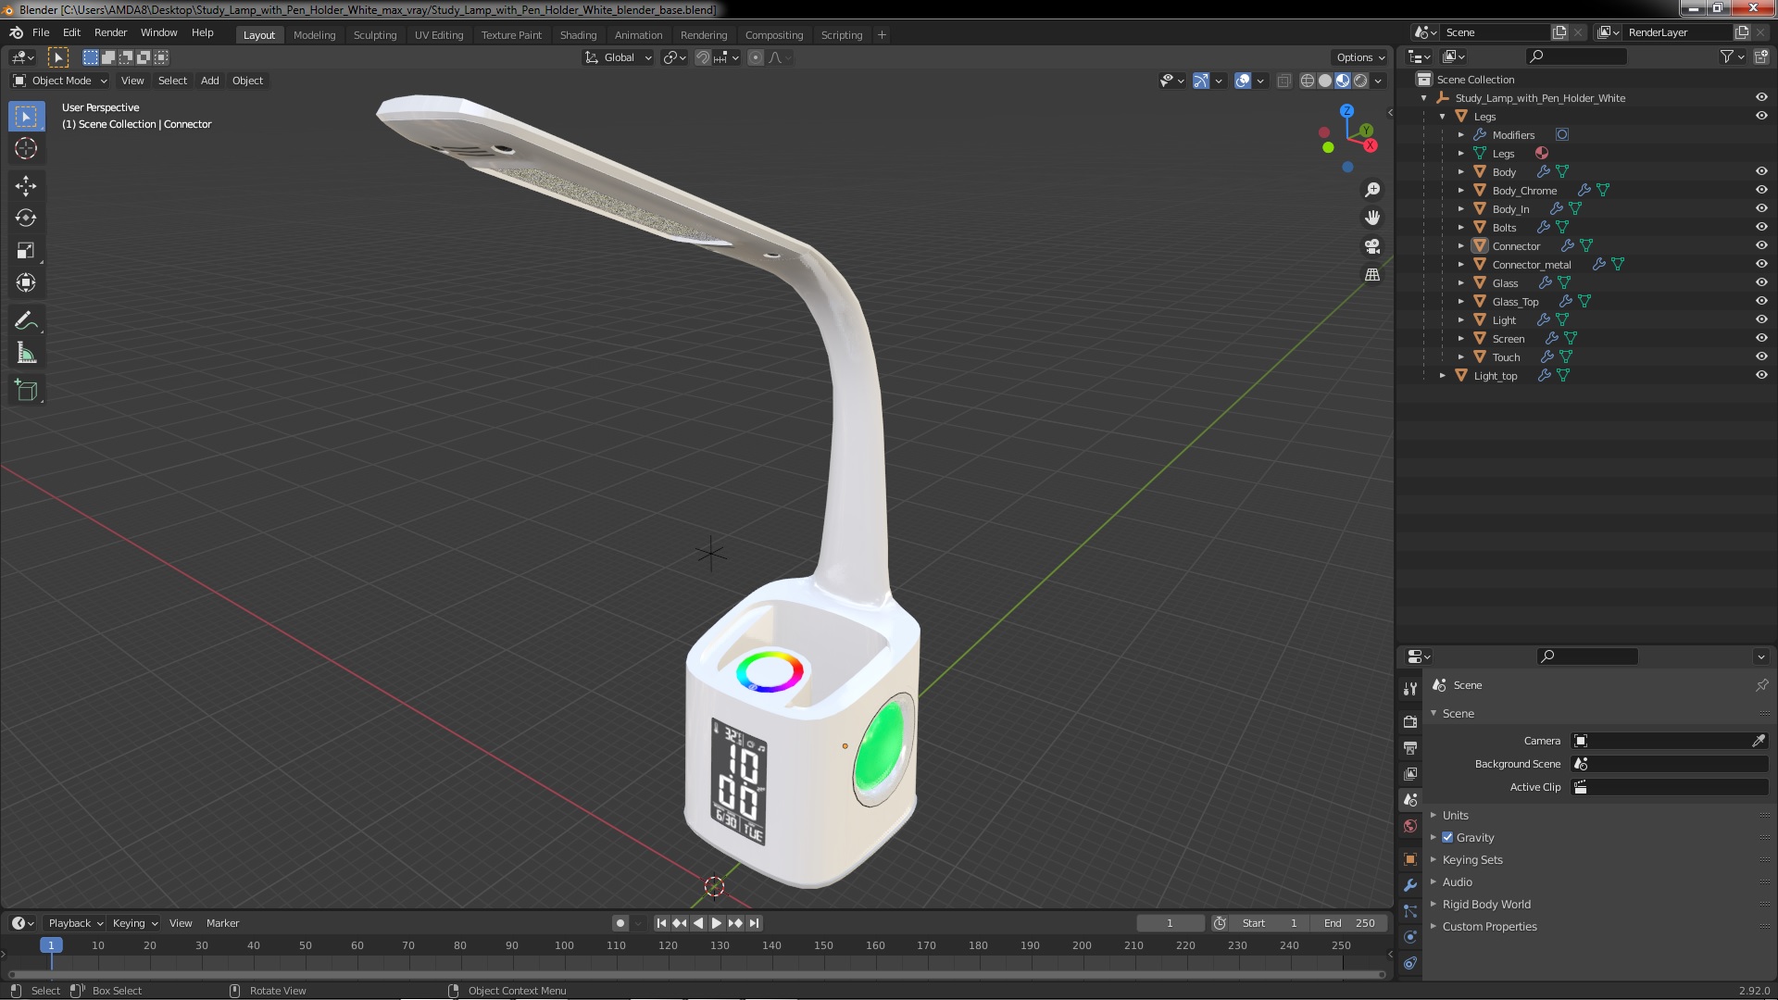The width and height of the screenshot is (1778, 1000).
Task: Expand the Keying Sets panel
Action: point(1472,859)
